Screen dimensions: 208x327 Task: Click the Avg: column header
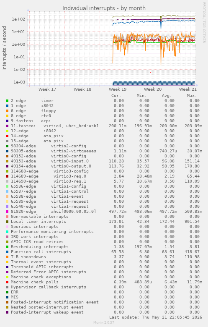pyautogui.click(x=167, y=96)
